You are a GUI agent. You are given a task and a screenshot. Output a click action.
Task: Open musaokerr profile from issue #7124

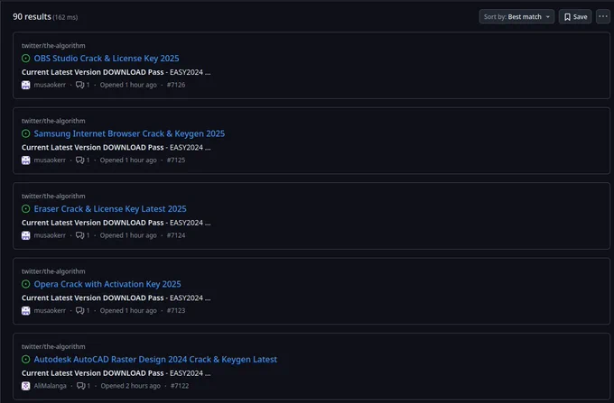(x=50, y=235)
